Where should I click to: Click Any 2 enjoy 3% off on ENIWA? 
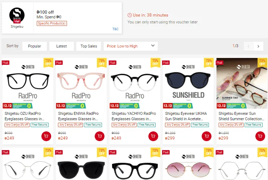tap(70, 125)
